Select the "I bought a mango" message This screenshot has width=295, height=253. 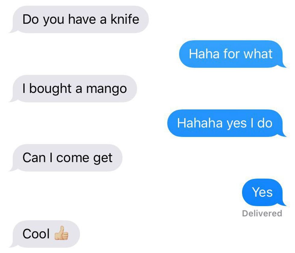tap(73, 88)
